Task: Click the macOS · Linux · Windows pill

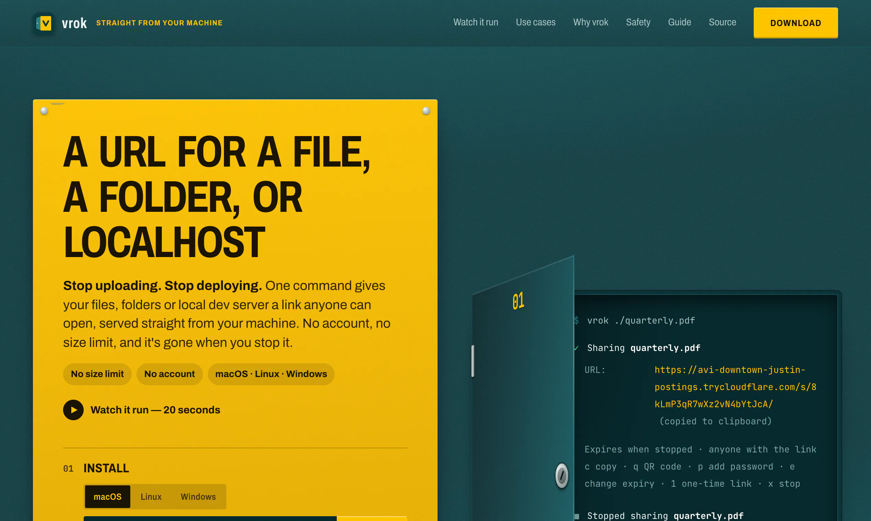Action: pyautogui.click(x=271, y=374)
